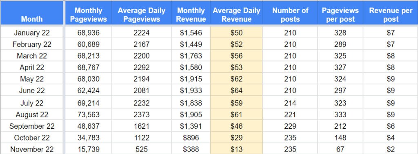Select the 34,783 pageviews cell
418x154 pixels.
point(89,138)
